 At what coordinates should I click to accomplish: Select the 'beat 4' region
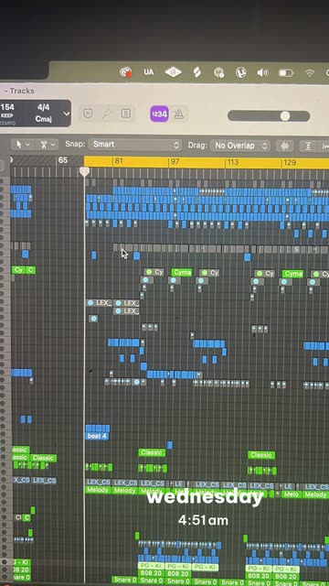(x=97, y=436)
